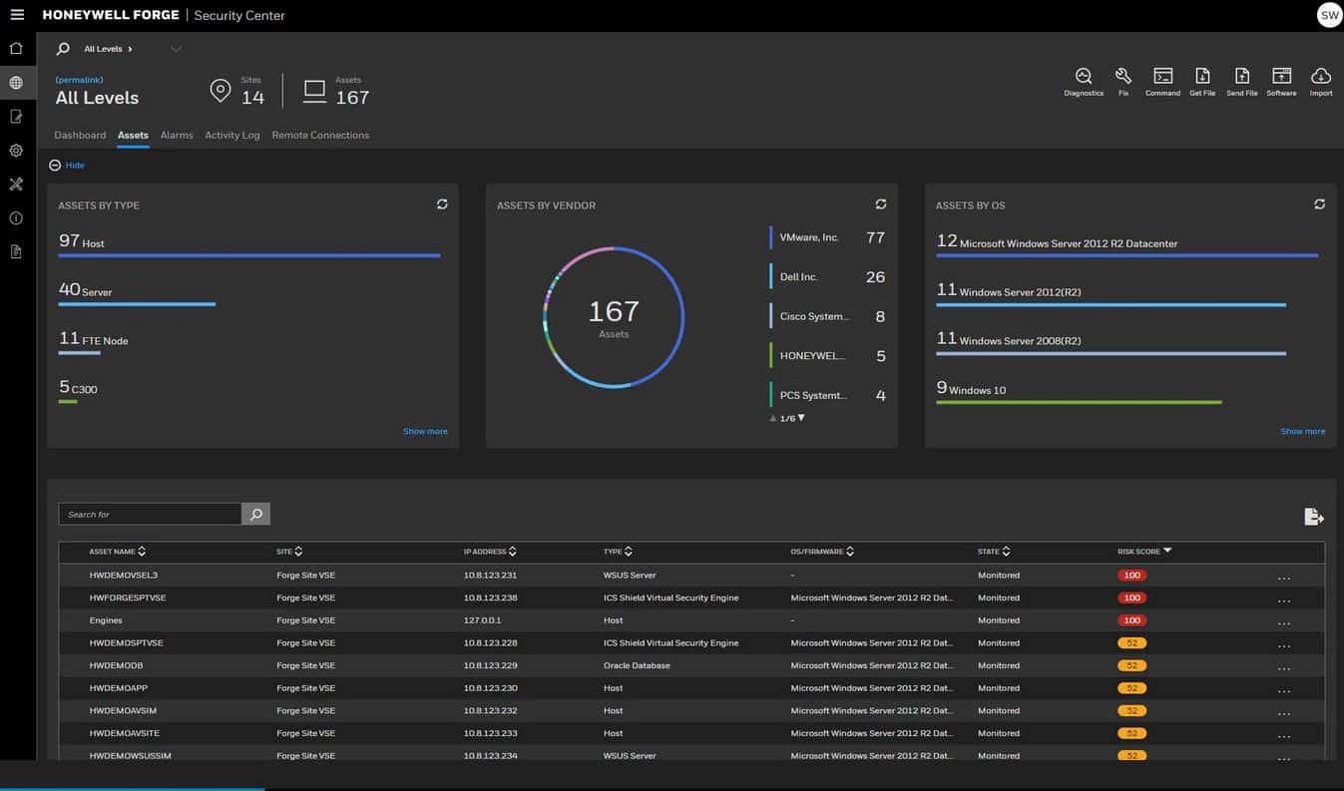Open row actions for HWDEMODB
The image size is (1344, 791).
coord(1284,667)
